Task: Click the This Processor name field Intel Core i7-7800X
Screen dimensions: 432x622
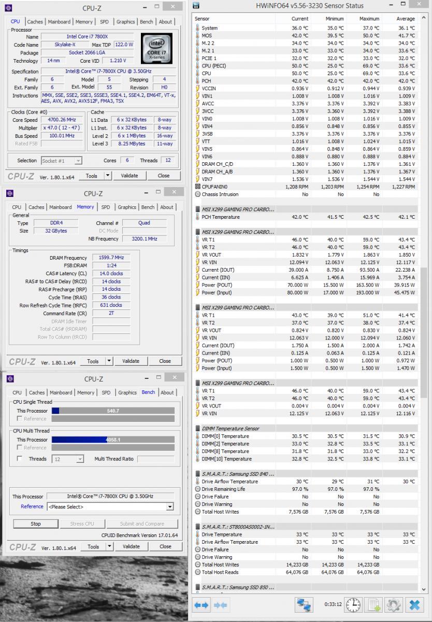Action: [x=110, y=496]
